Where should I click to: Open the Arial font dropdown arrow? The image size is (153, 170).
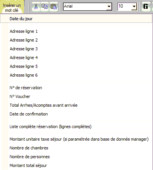(x=109, y=6)
